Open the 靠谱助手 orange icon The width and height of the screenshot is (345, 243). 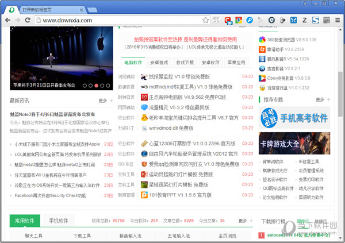[x=262, y=49]
